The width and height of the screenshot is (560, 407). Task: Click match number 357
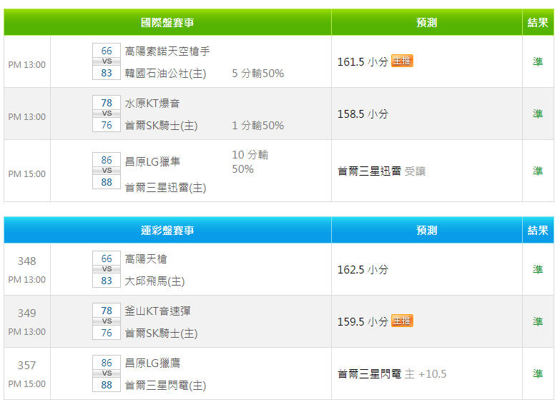coord(26,366)
